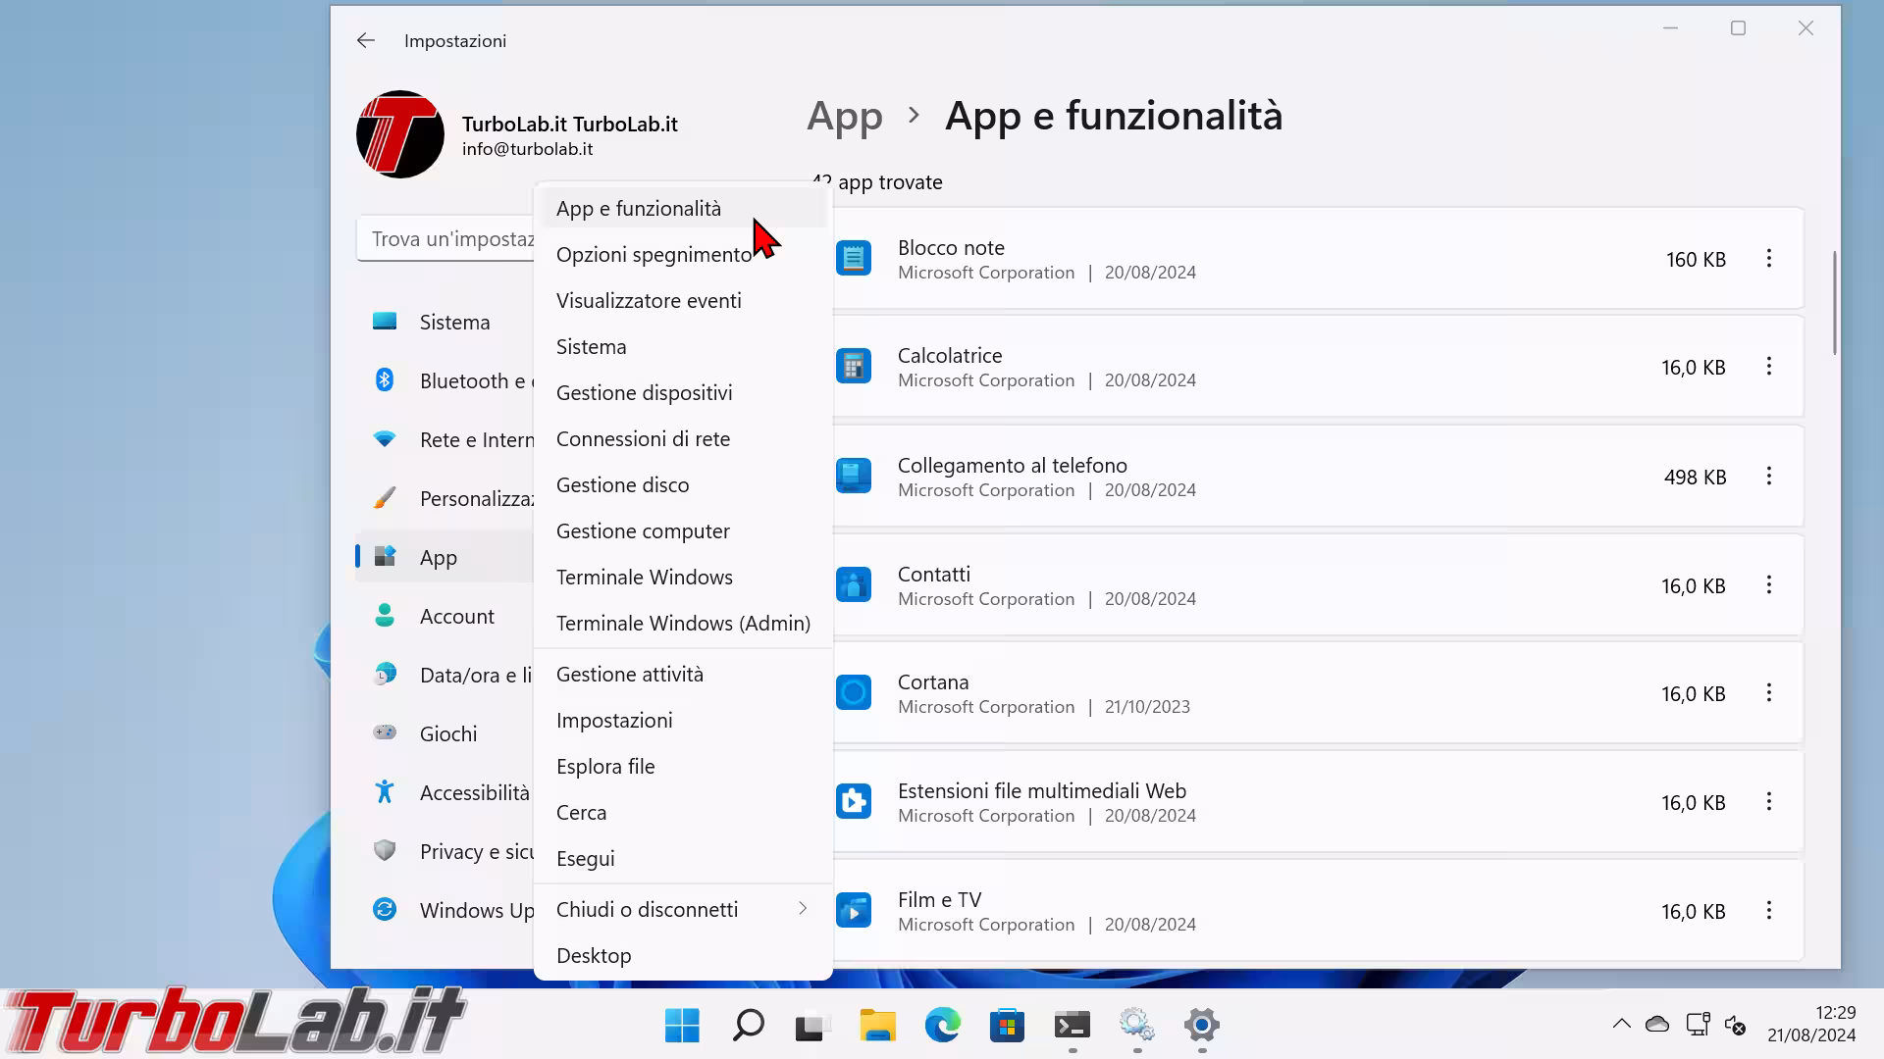
Task: Open three-dot options for Blocco note
Action: click(1768, 259)
